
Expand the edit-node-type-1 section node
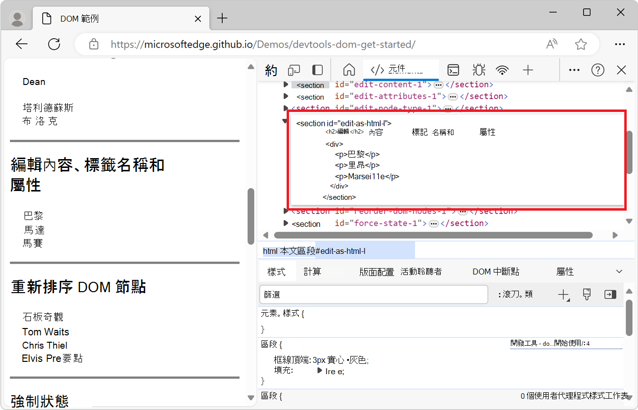286,108
